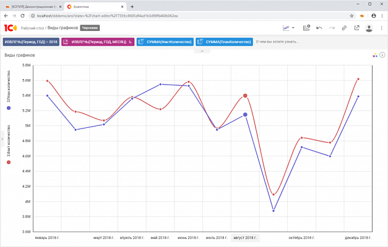Click the СУММА(ПланКоличество) measure chip
Screen dimensions: 388x247
click(x=224, y=42)
